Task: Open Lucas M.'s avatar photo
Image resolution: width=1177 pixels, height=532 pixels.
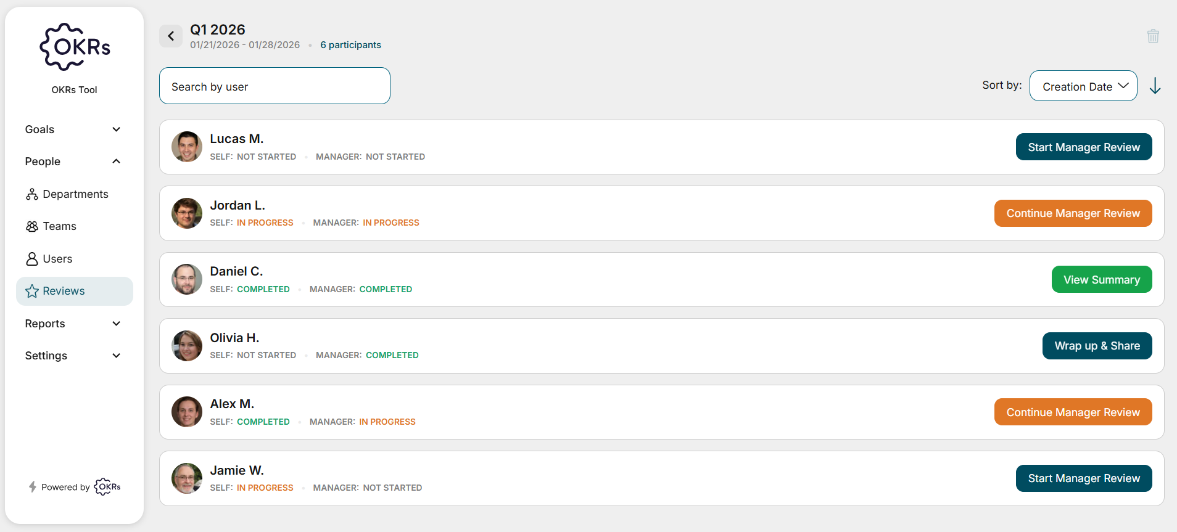Action: pyautogui.click(x=187, y=147)
